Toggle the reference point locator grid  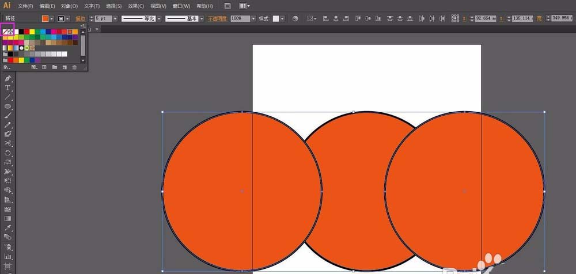pos(455,18)
